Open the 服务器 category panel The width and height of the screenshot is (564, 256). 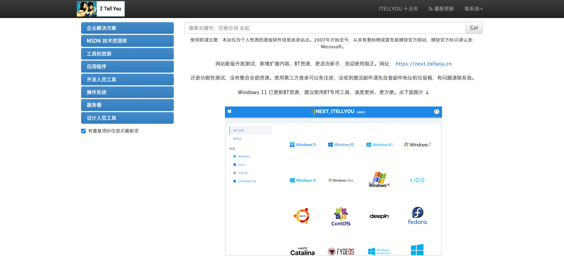click(127, 105)
